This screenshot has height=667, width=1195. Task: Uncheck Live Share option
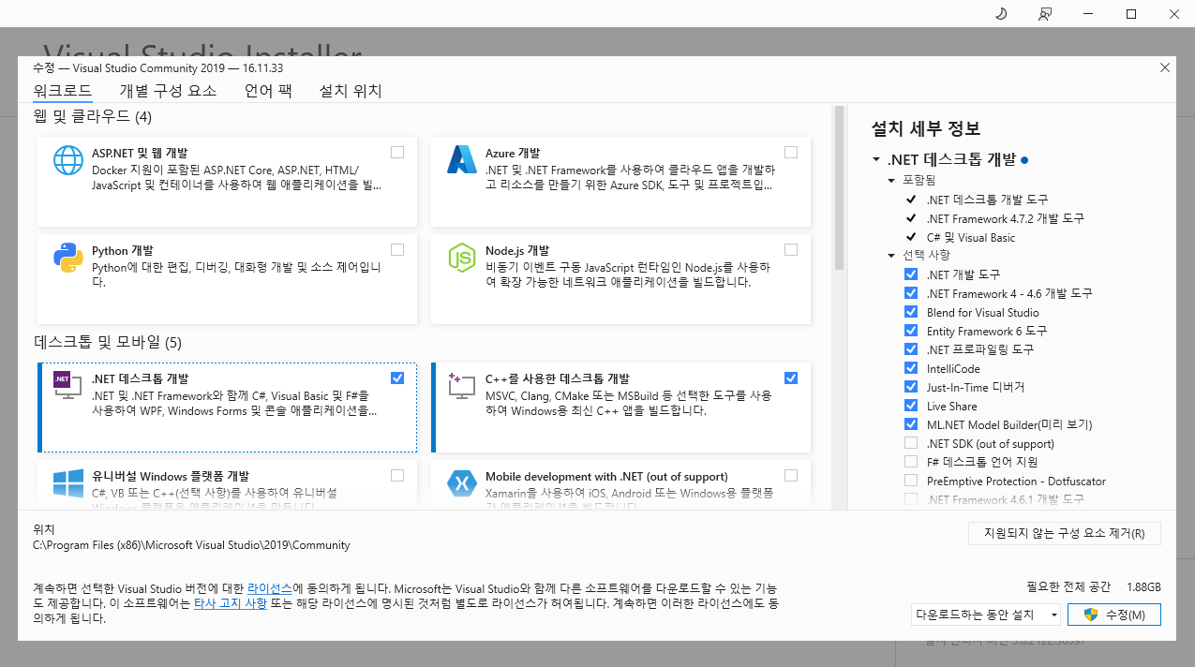click(x=911, y=406)
